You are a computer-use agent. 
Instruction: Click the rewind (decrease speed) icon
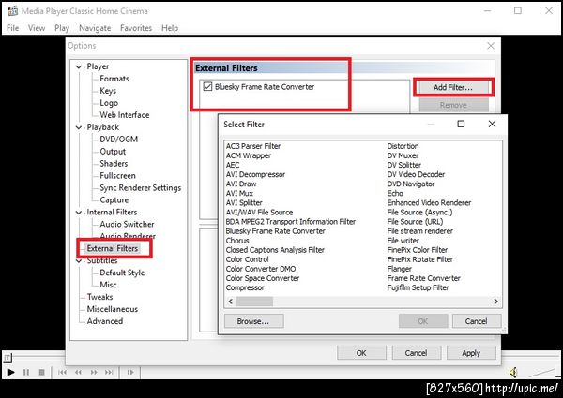(78, 372)
